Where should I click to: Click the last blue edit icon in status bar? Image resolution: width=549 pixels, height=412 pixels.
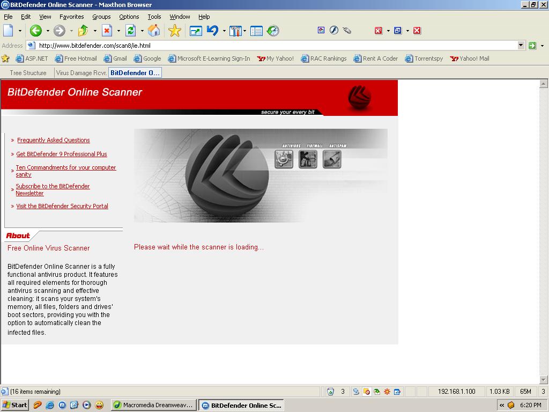coord(397,392)
